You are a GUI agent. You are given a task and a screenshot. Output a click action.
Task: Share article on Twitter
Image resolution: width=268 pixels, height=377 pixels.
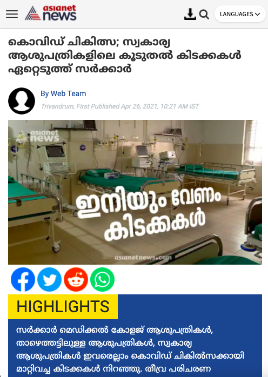click(x=49, y=279)
